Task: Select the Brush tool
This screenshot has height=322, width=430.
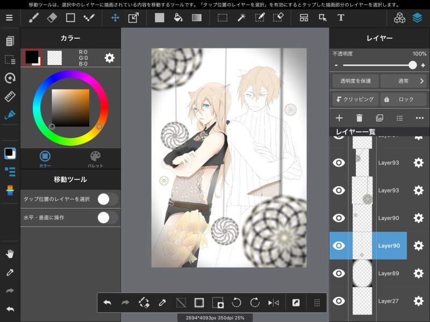Action: [x=33, y=18]
